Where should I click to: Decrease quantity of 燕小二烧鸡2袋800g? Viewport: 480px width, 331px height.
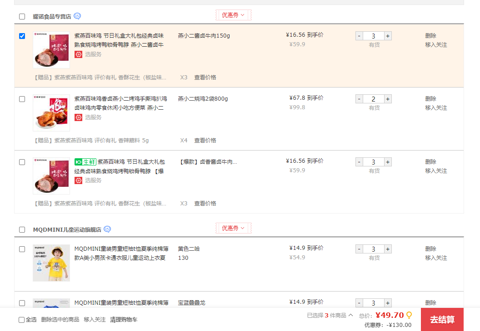tap(359, 99)
